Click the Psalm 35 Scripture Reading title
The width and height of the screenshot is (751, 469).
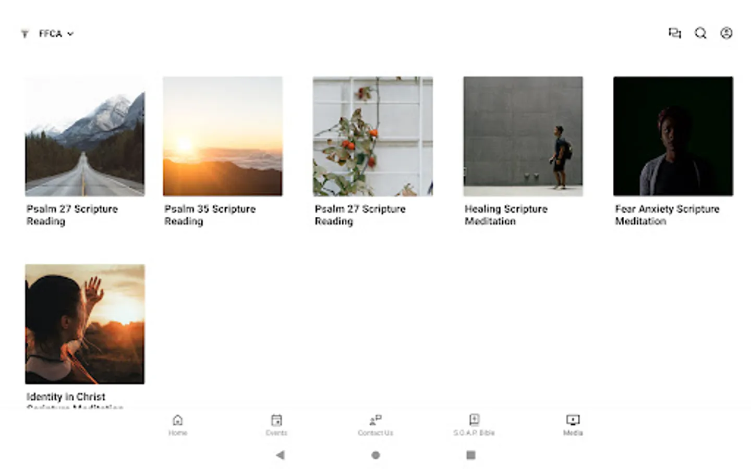point(210,215)
